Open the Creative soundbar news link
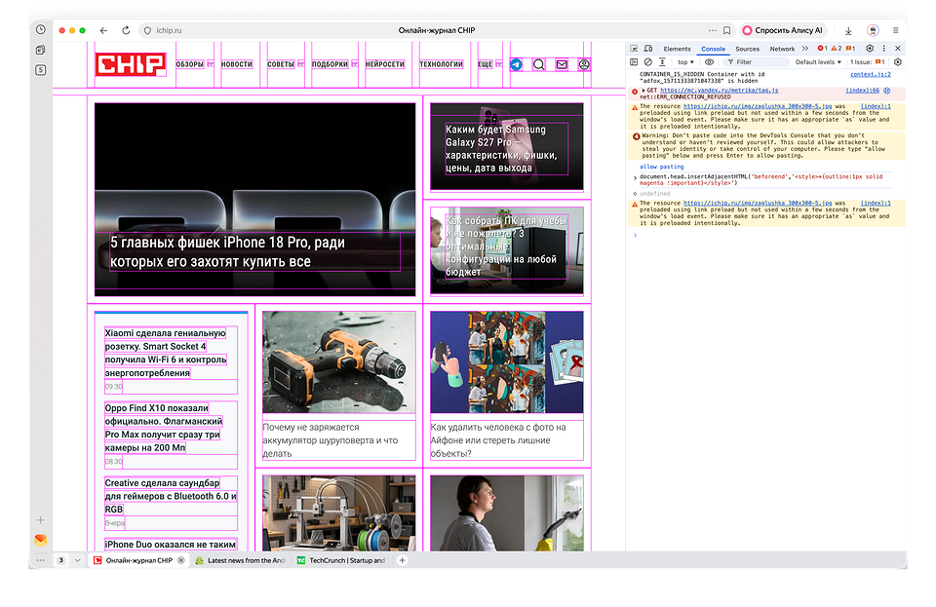The width and height of the screenshot is (936, 607). 170,496
